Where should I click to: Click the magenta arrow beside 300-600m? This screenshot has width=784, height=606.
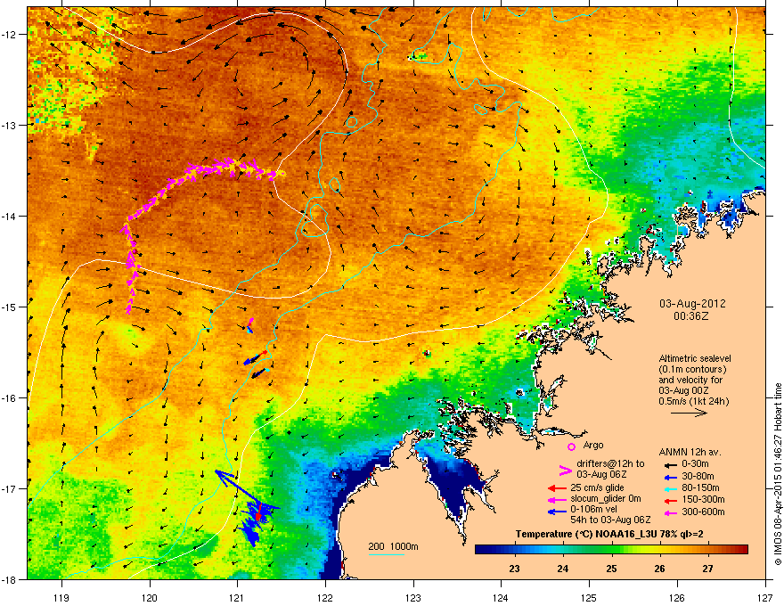pos(669,512)
